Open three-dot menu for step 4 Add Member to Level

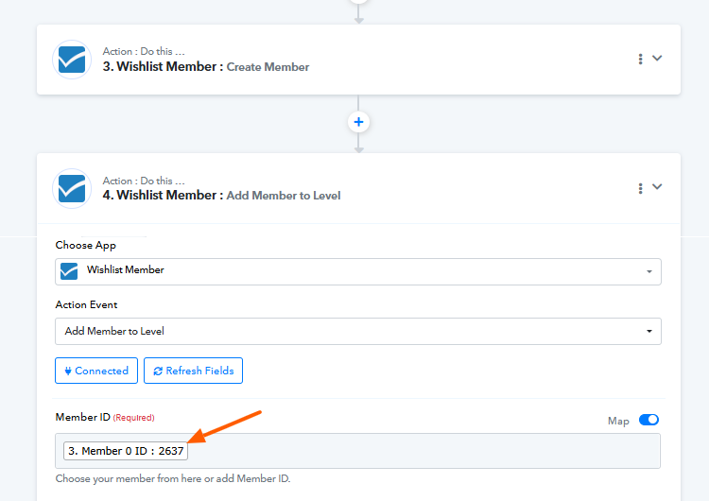[640, 188]
